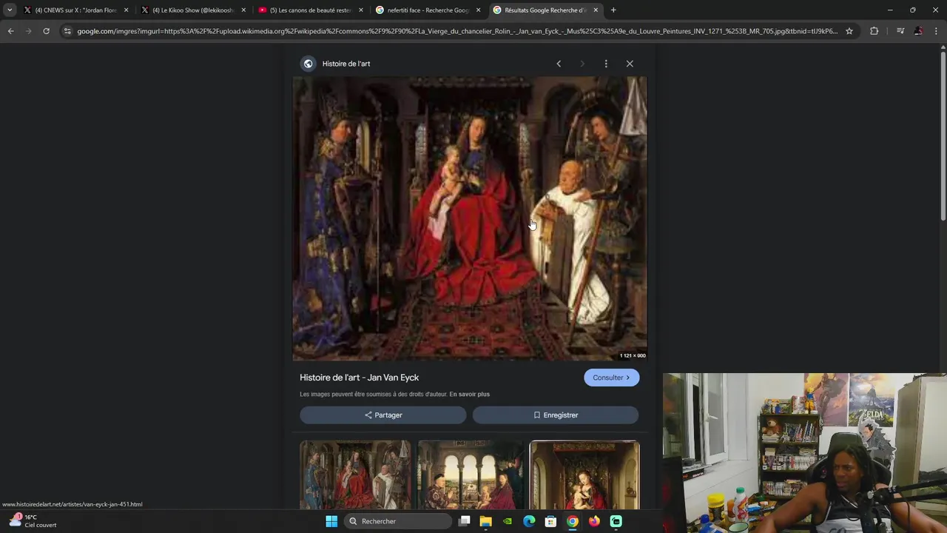Open the first related painting thumbnail
This screenshot has width=947, height=533.
pyautogui.click(x=355, y=475)
